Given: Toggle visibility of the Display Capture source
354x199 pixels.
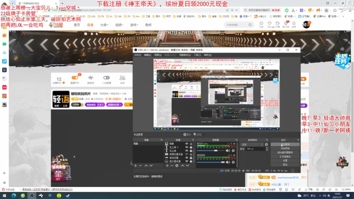Looking at the screenshot, I should (x=186, y=161).
